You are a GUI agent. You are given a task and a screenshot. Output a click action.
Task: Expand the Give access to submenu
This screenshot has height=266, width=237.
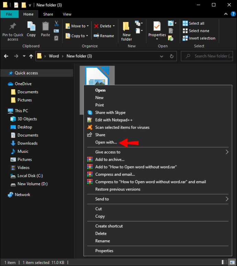(x=158, y=152)
